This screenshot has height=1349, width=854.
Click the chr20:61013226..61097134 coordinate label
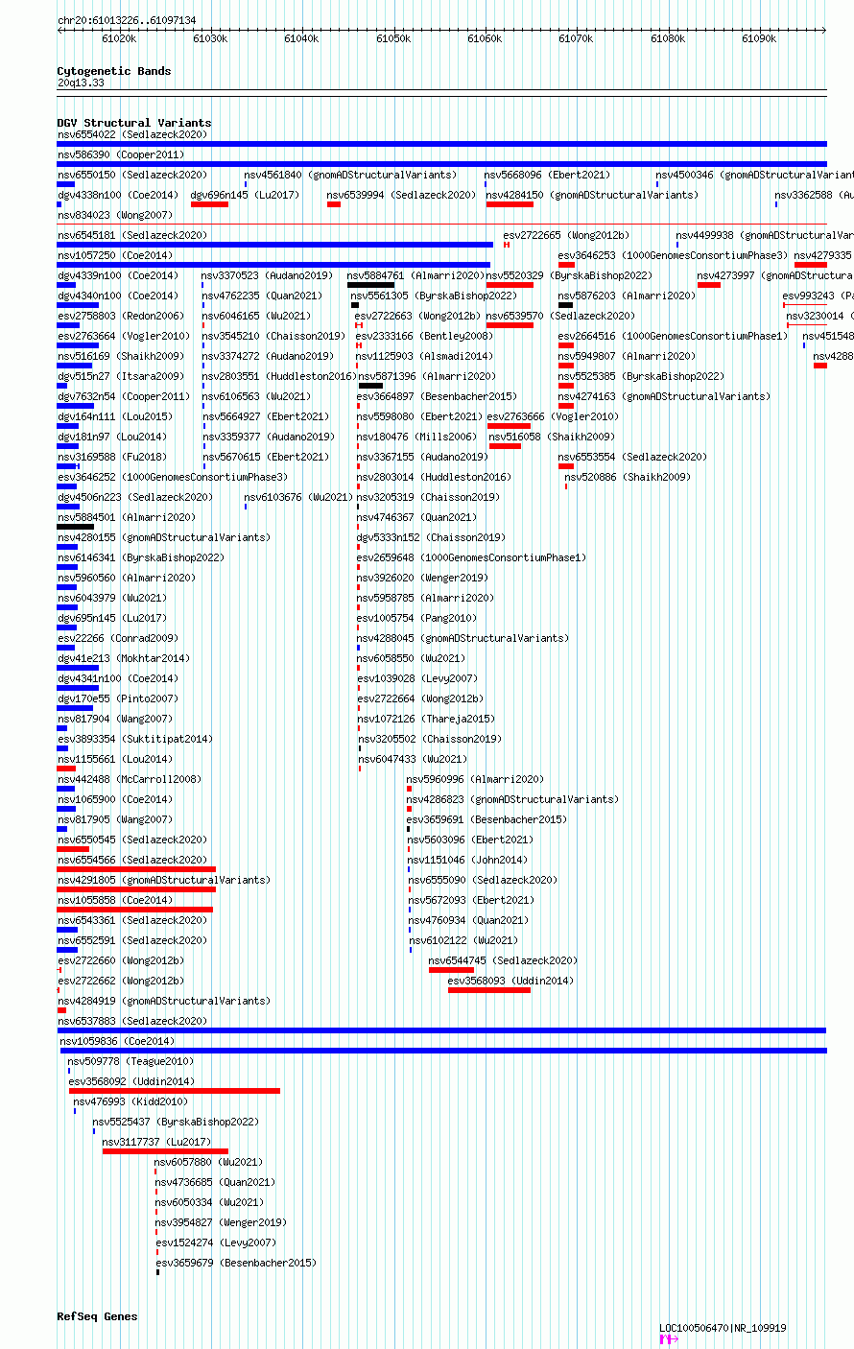[x=127, y=20]
